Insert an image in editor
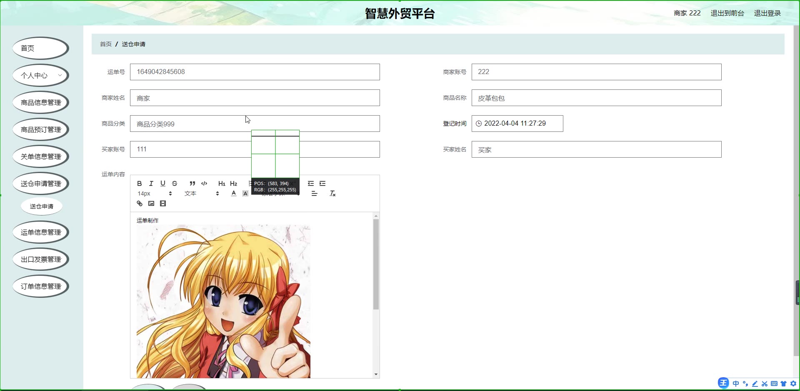Screen dimensions: 800x391 pyautogui.click(x=151, y=203)
